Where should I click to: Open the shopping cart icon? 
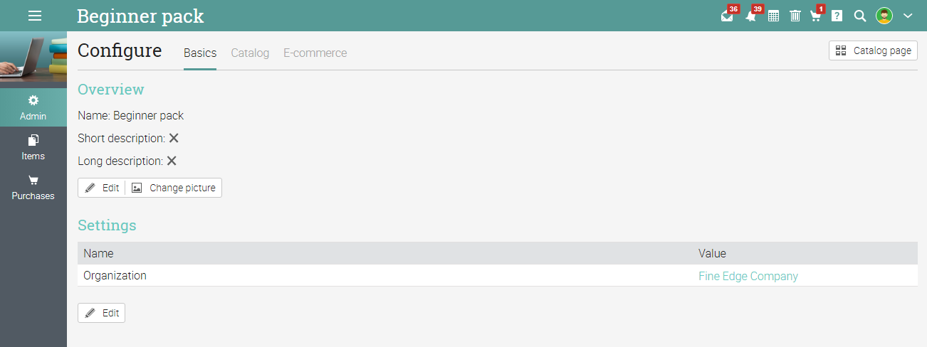[x=816, y=16]
